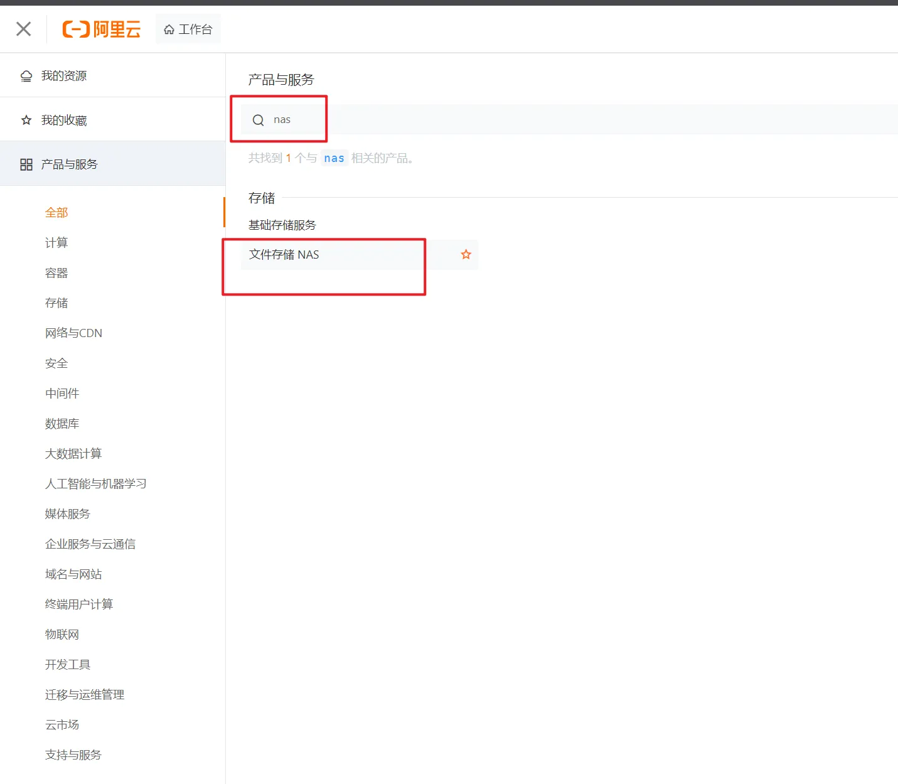The height and width of the screenshot is (784, 898).
Task: Select the 全部 category
Action: (56, 213)
